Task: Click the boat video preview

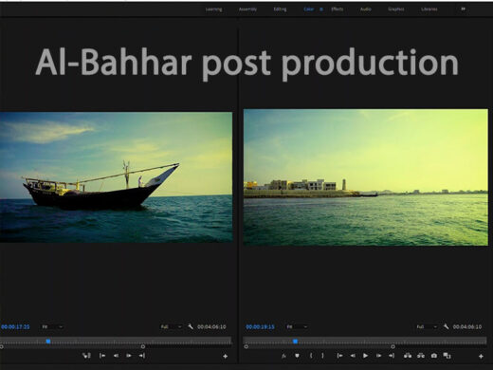Action: click(x=116, y=177)
